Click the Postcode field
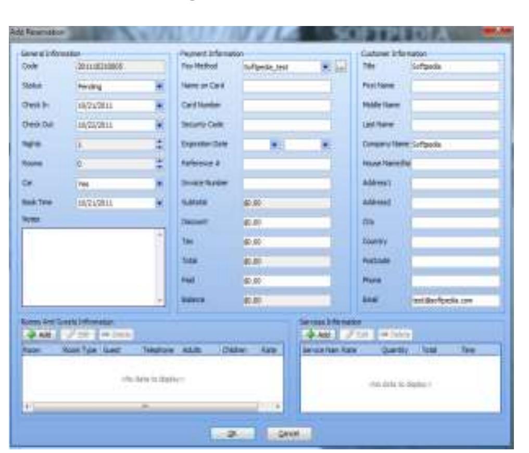This screenshot has height=453, width=529. (455, 261)
